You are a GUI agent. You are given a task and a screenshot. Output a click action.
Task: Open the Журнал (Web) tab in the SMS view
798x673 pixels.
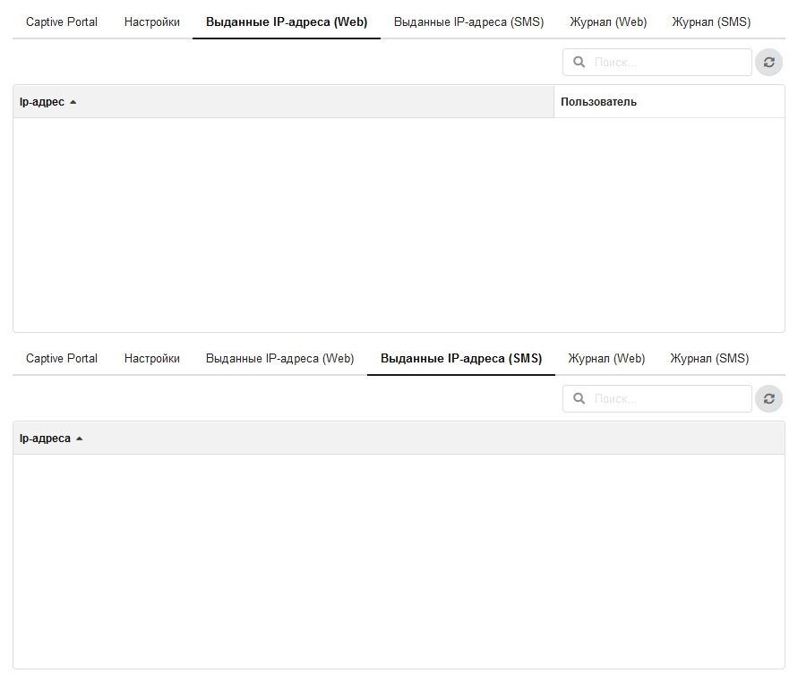coord(606,359)
